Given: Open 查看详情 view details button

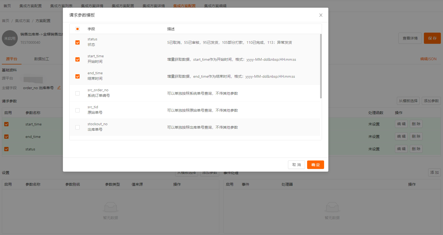Looking at the screenshot, I should [x=410, y=38].
